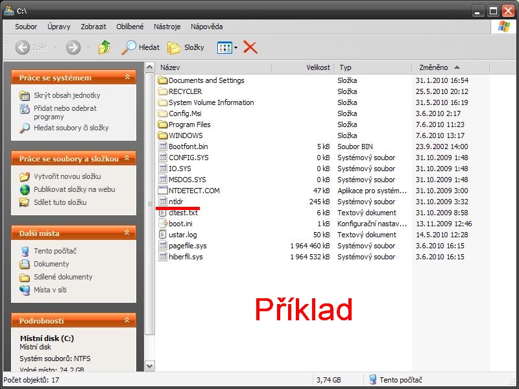This screenshot has width=519, height=389.
Task: Collapse the Práce se systémem panel
Action: [127, 78]
